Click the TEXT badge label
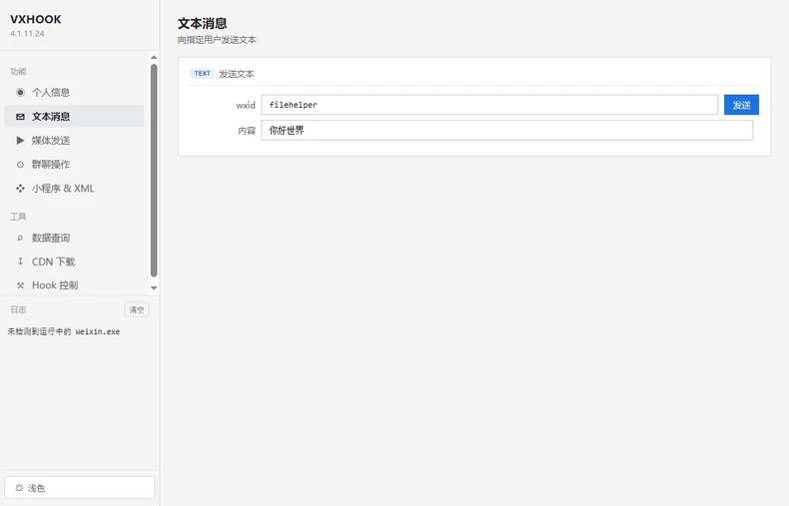Image resolution: width=789 pixels, height=506 pixels. (x=203, y=74)
